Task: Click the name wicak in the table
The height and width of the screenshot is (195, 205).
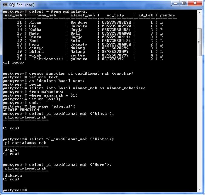Action: point(35,55)
